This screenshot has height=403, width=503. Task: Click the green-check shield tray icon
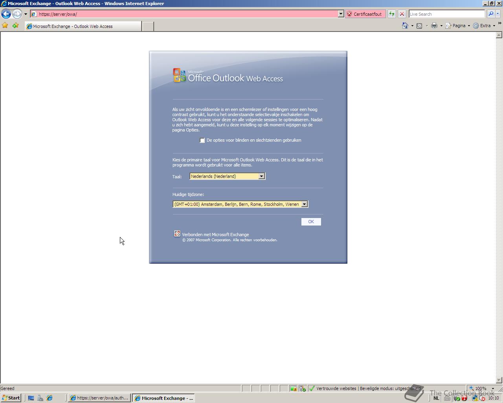(x=457, y=398)
